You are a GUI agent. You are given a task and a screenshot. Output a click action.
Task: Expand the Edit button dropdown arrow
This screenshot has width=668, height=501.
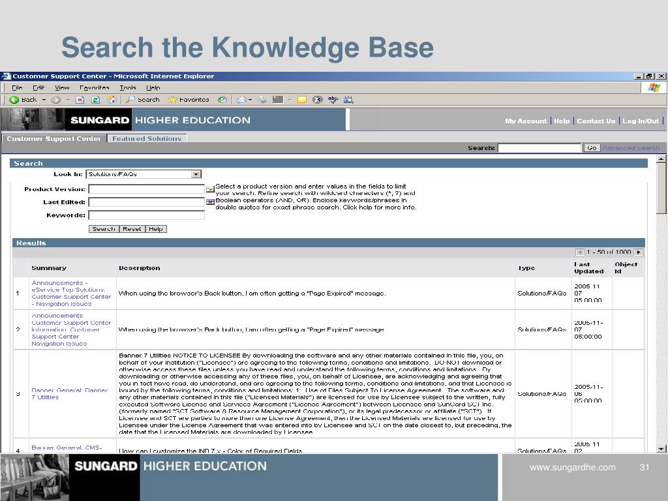point(290,100)
